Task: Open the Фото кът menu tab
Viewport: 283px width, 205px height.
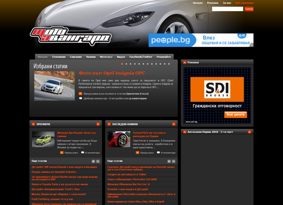Action: tap(106, 57)
